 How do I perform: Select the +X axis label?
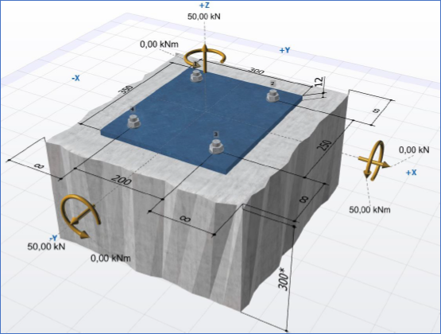[x=411, y=173]
